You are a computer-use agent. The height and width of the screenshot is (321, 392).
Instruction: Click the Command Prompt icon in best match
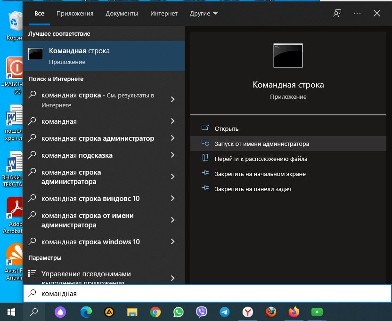(35, 54)
